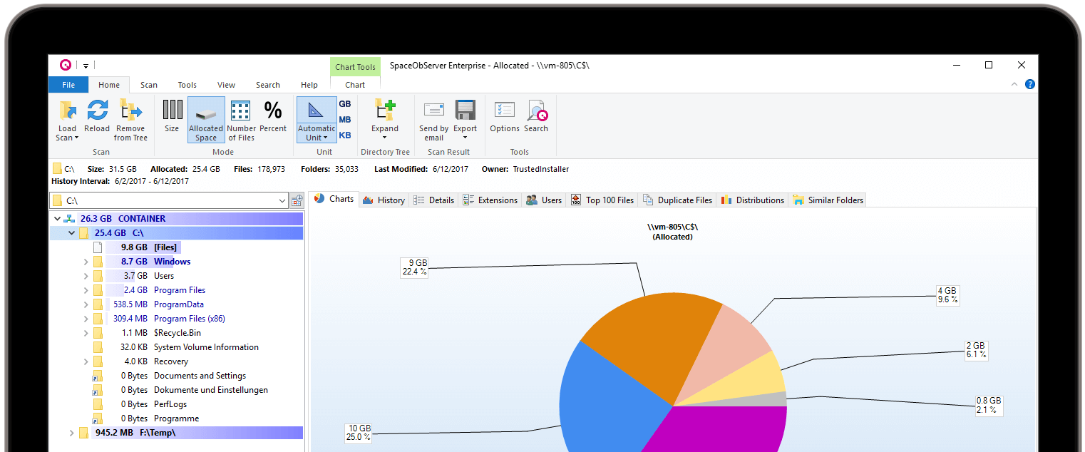The image size is (1085, 452).
Task: Select the Recovery folder row
Action: 176,361
